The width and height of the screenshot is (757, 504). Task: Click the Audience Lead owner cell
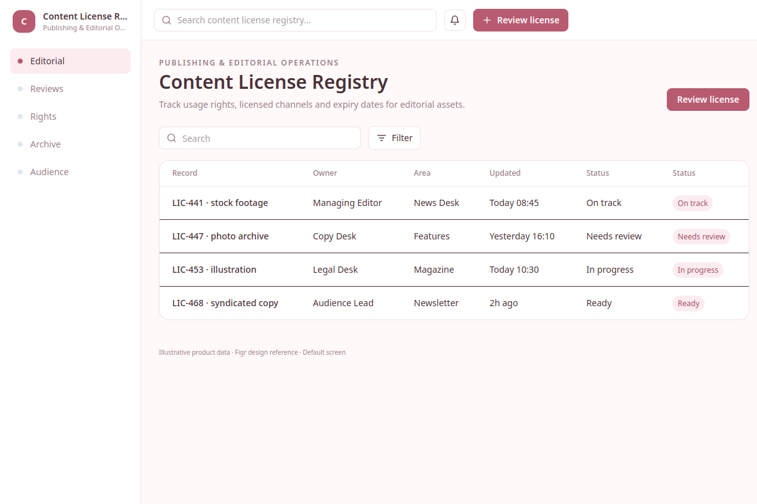point(343,303)
